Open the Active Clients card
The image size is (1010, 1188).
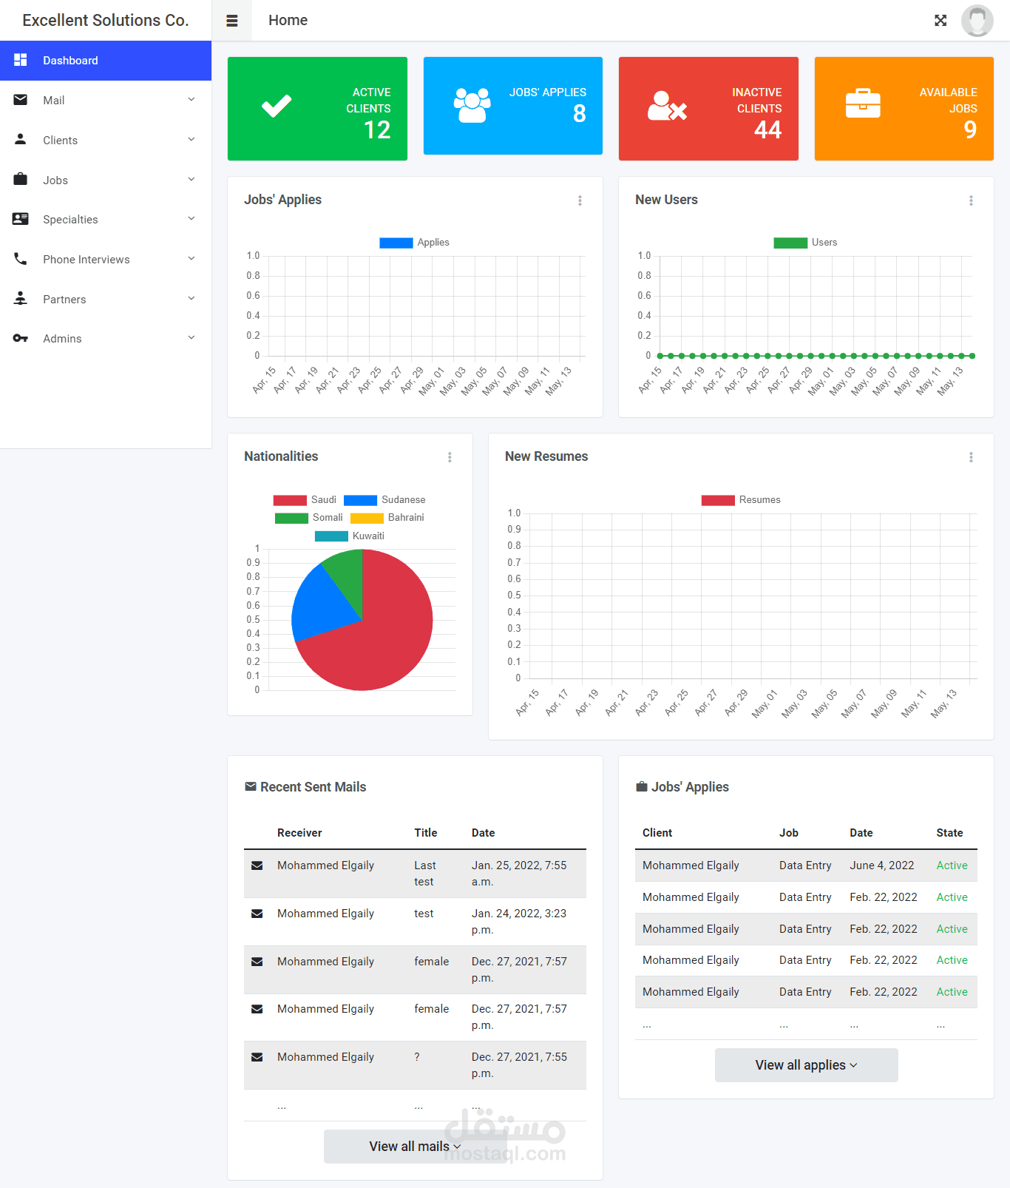pyautogui.click(x=317, y=109)
